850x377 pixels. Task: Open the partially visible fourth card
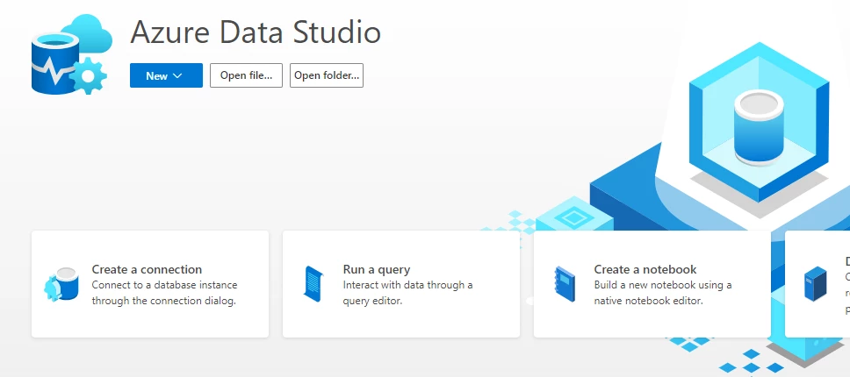(x=818, y=284)
